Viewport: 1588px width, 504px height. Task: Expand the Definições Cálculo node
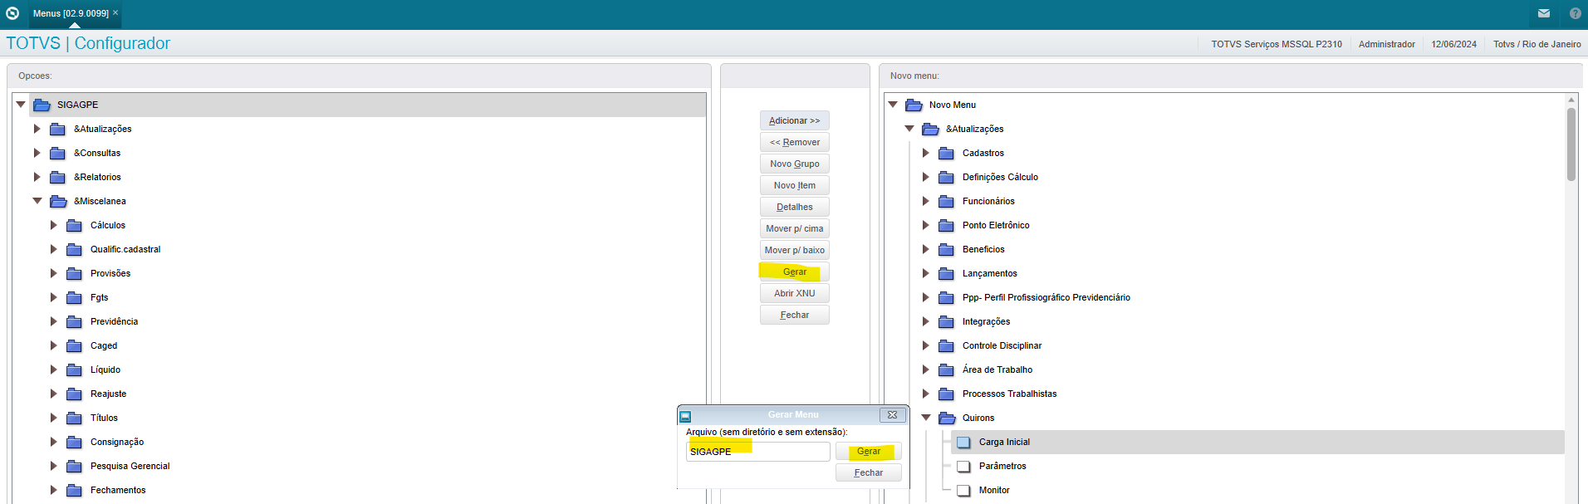925,177
